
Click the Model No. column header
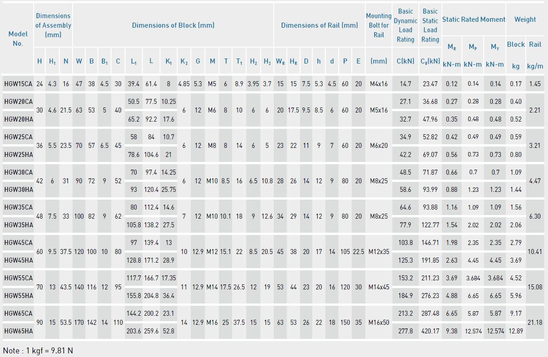click(x=18, y=39)
